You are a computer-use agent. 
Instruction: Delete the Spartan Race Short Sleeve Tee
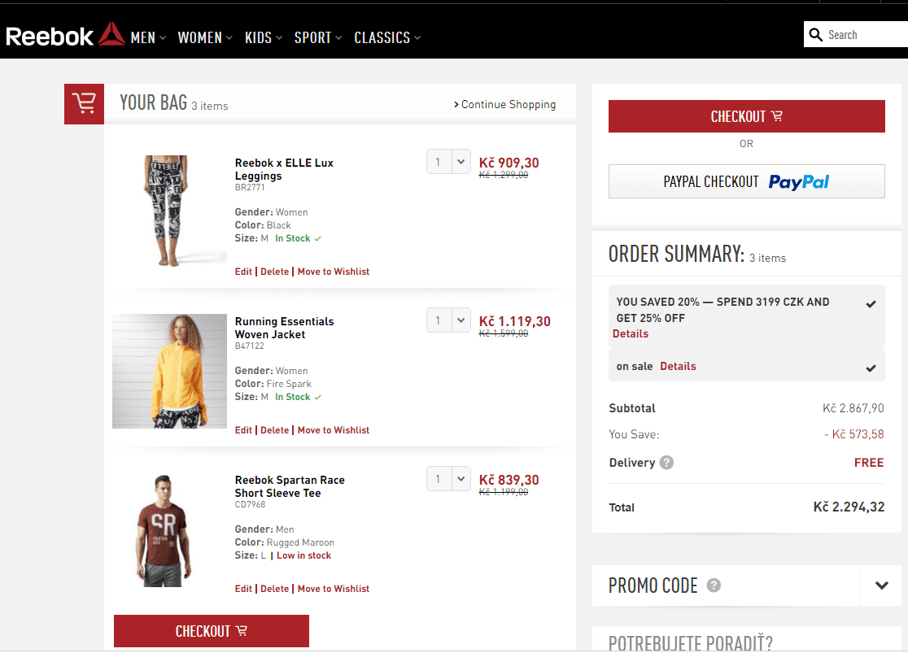[x=274, y=589]
